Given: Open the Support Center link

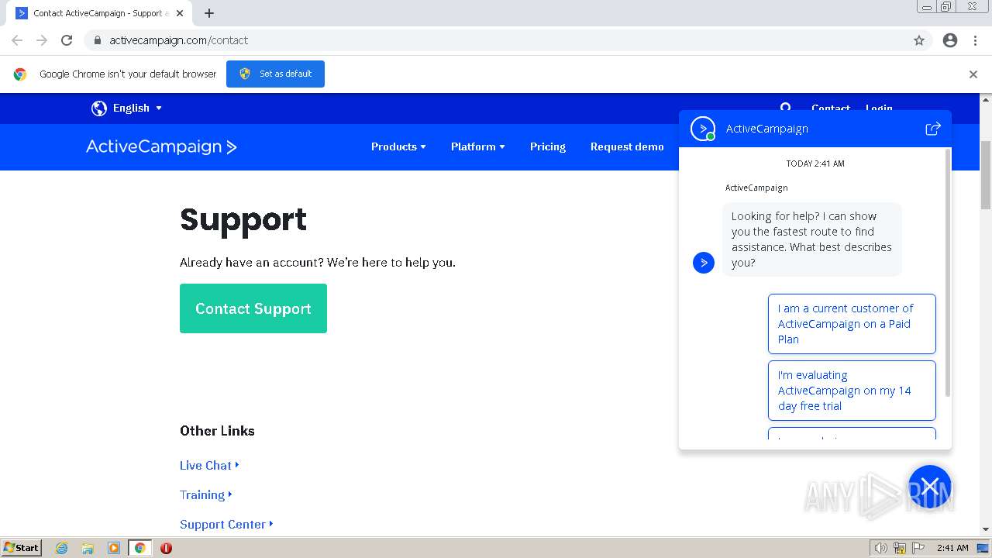Looking at the screenshot, I should point(226,524).
